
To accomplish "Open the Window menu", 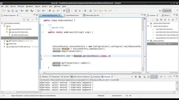I will (x=57, y=6).
